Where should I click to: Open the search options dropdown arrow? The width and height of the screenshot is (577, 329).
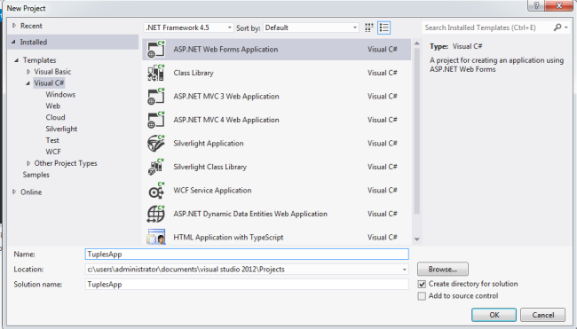coord(566,27)
